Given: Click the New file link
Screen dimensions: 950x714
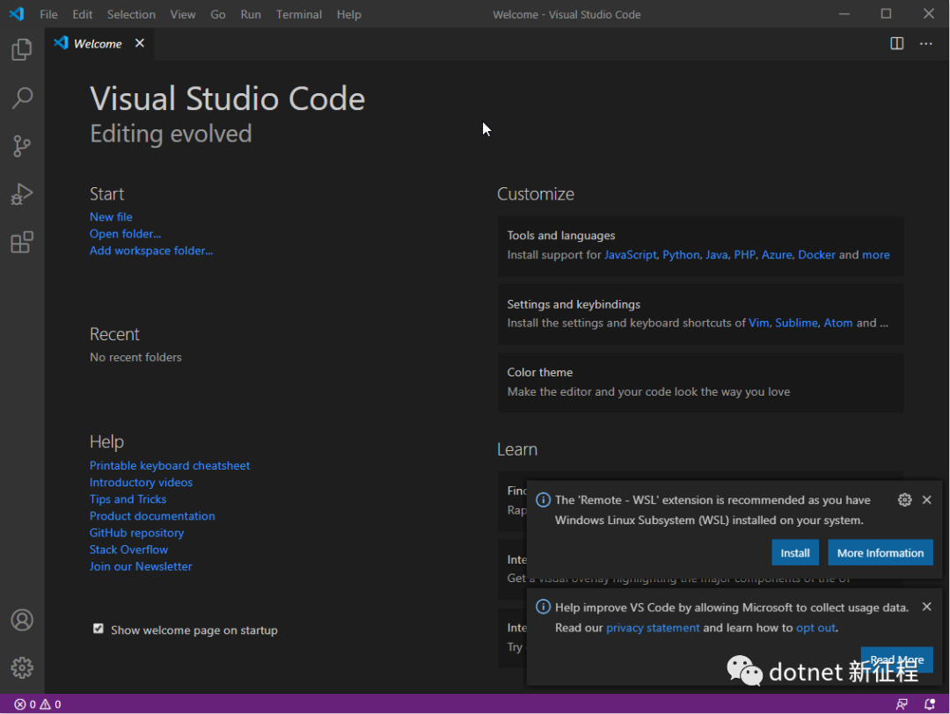Looking at the screenshot, I should tap(111, 217).
